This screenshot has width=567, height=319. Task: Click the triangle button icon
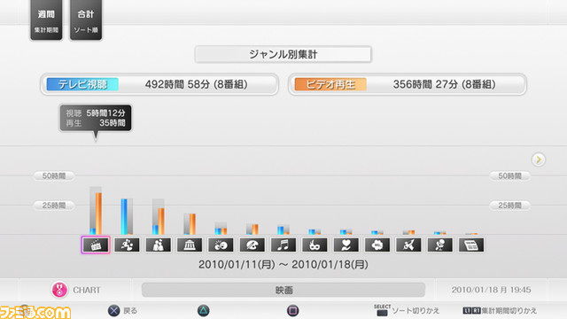click(x=203, y=311)
